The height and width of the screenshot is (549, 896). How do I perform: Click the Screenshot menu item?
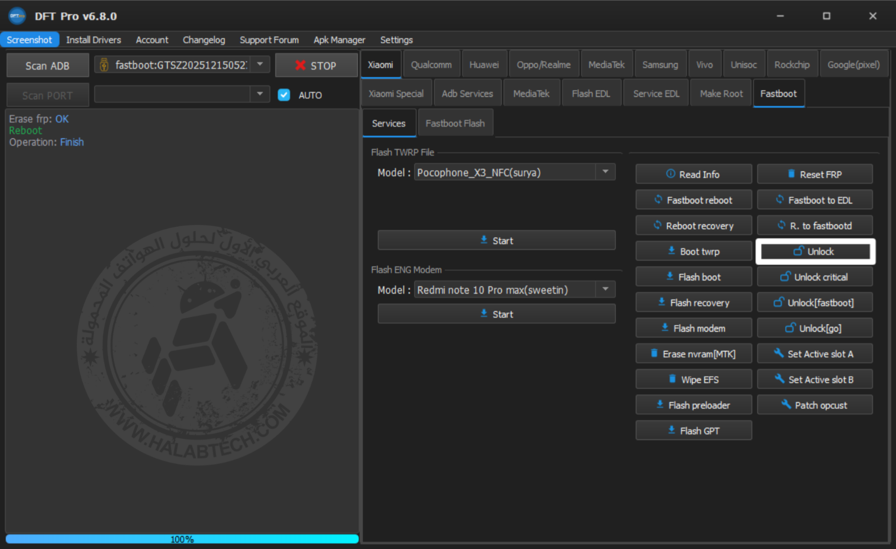(29, 40)
